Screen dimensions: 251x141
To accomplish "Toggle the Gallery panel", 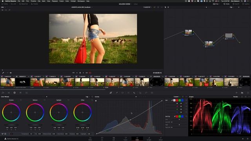I will click(4, 4).
